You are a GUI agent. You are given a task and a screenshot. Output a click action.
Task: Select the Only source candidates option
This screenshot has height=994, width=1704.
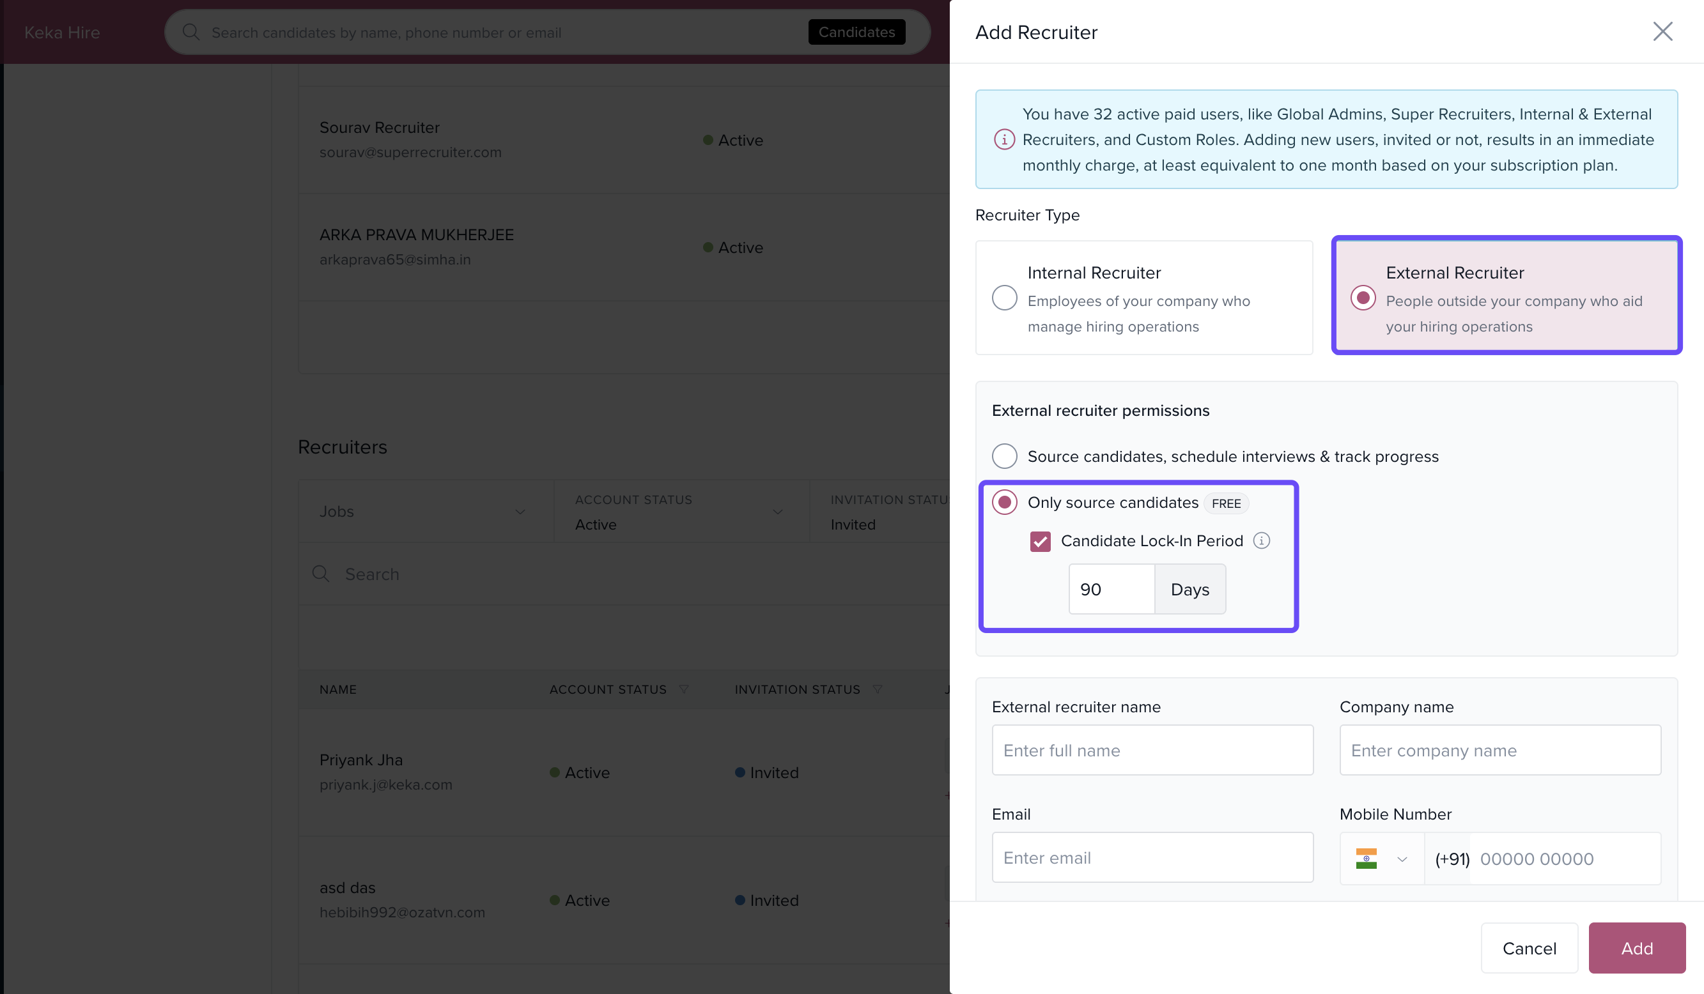[1004, 502]
